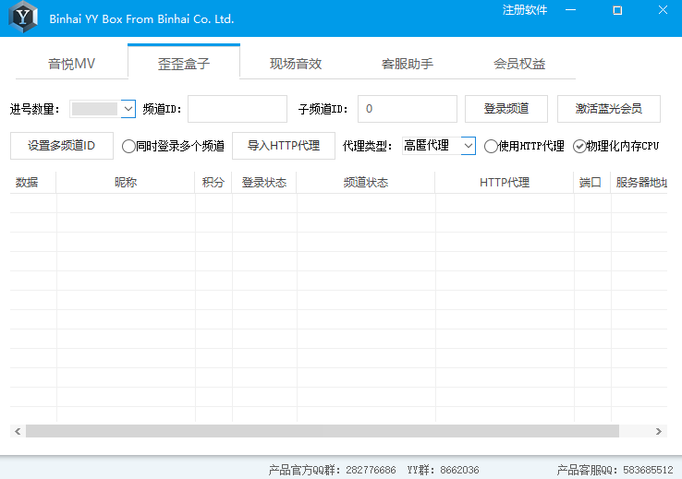Click the 登录频道 button
Viewport: 682px width, 479px height.
[x=506, y=109]
